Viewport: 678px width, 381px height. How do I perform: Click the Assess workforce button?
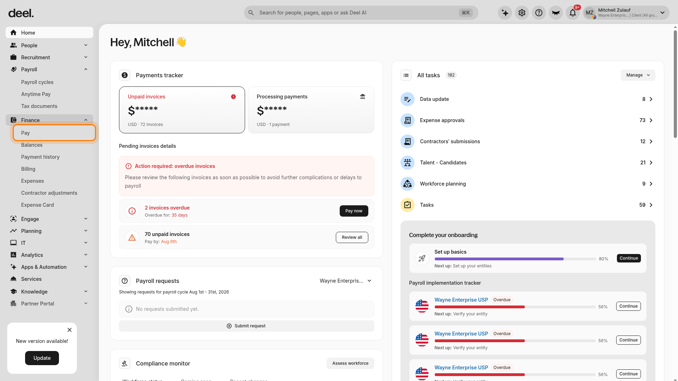click(350, 363)
